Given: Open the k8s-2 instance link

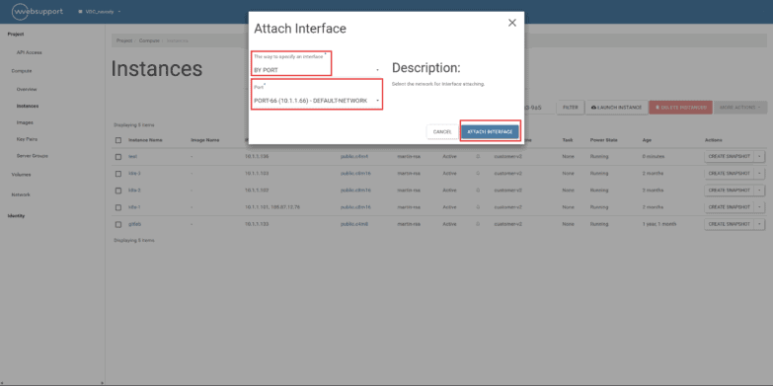Looking at the screenshot, I should point(134,191).
